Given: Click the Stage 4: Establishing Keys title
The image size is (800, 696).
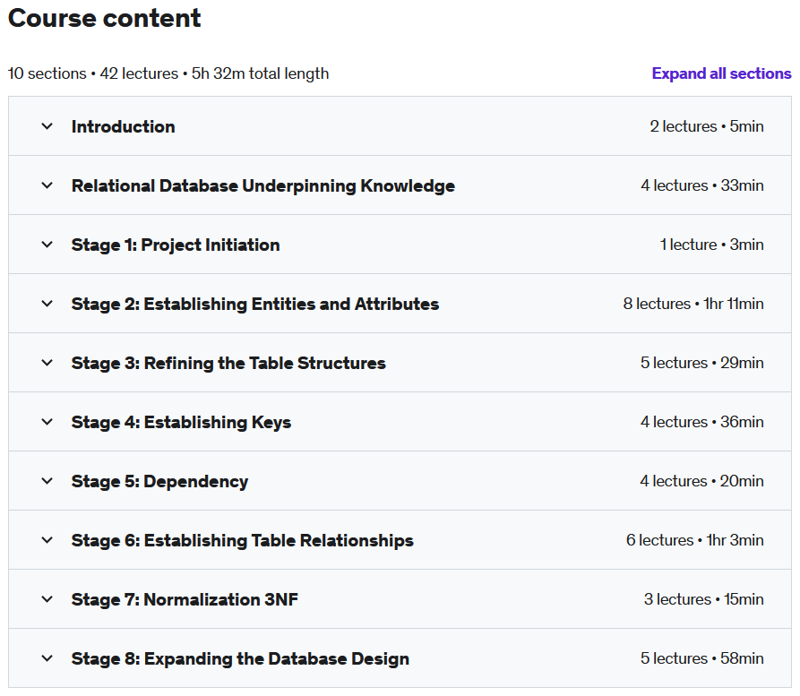Looking at the screenshot, I should click(x=181, y=423).
